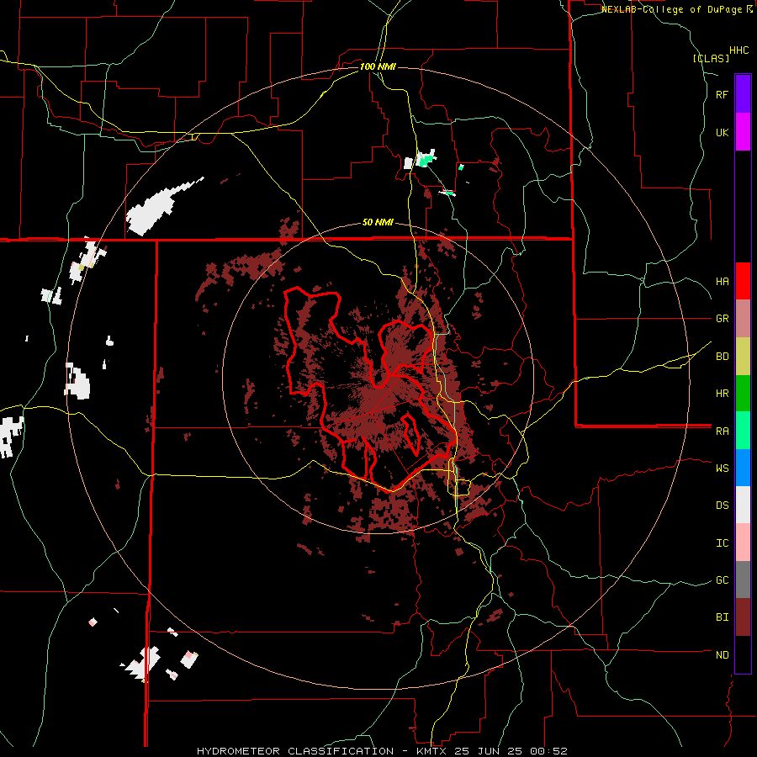Click the 'BI' legend label

coord(722,617)
